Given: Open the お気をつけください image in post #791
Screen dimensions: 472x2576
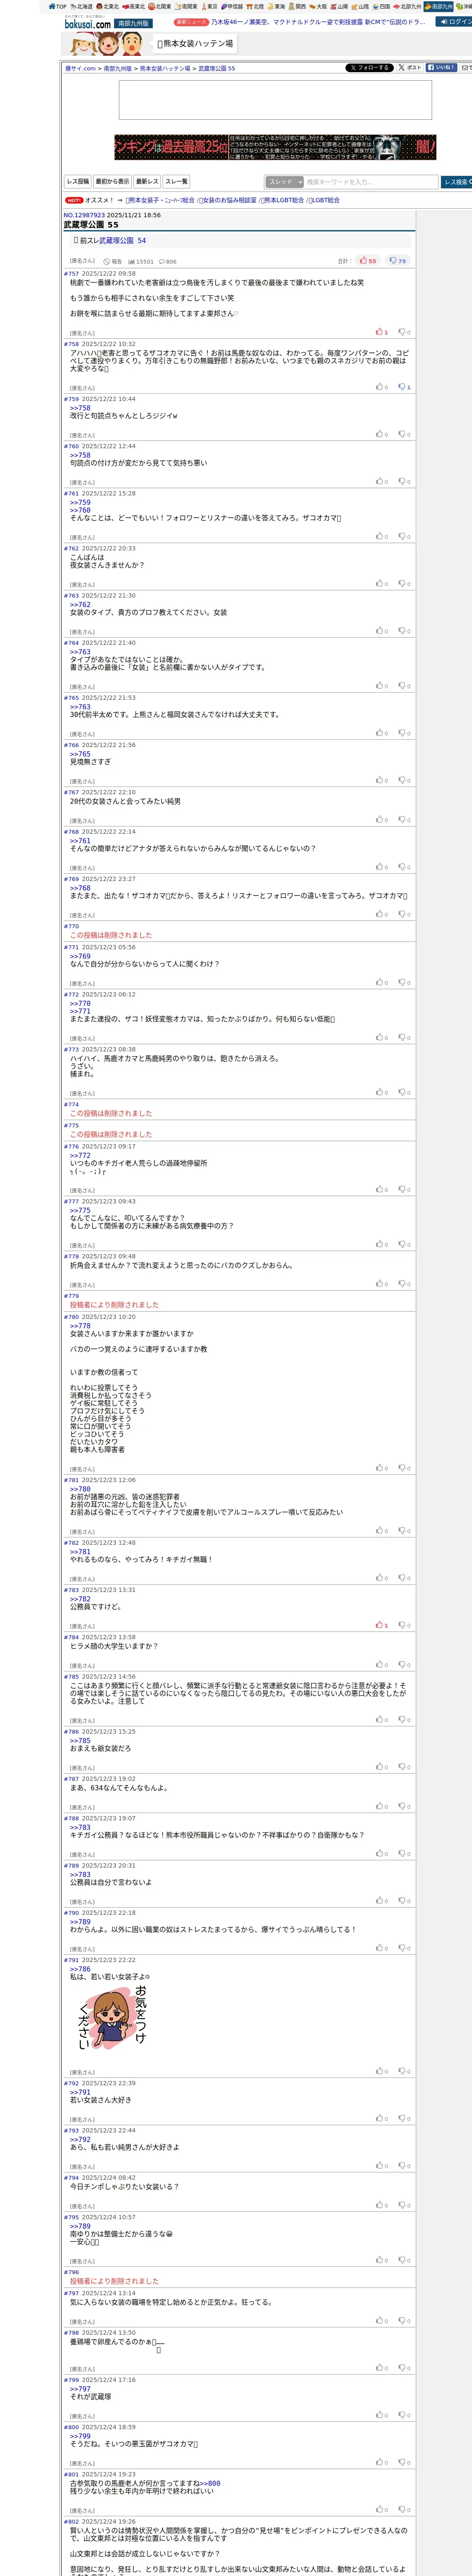Looking at the screenshot, I should pos(112,2018).
